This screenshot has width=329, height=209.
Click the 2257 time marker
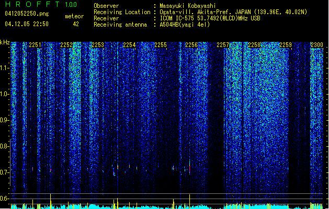[x=223, y=45]
